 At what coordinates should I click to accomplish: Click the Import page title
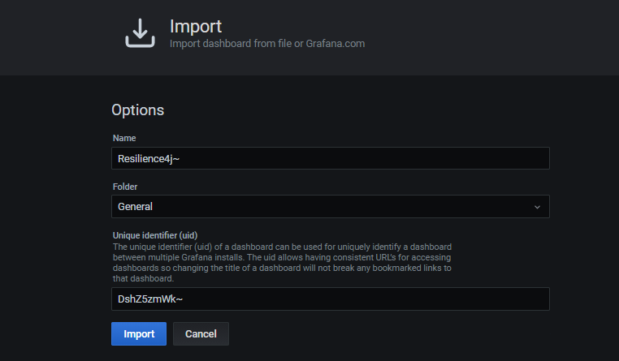click(196, 27)
